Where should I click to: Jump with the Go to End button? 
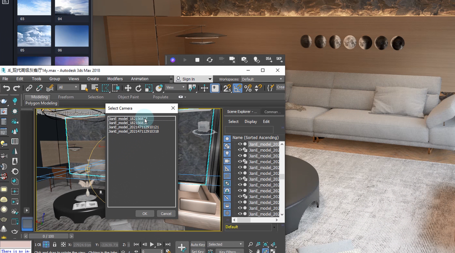coord(168,244)
